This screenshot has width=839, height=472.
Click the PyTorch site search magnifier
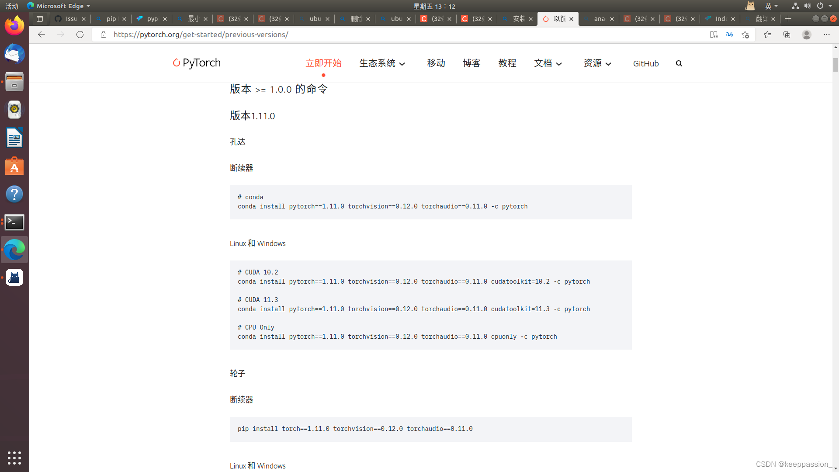point(679,63)
